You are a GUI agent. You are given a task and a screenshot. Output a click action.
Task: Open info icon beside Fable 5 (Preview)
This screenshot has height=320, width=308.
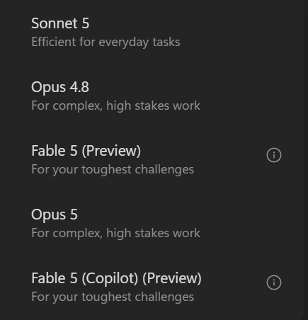(274, 155)
